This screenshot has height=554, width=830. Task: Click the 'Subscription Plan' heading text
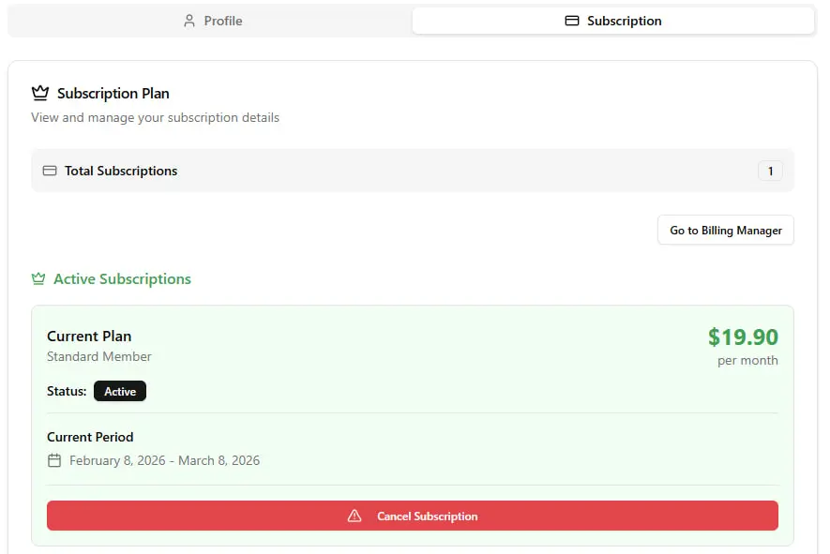[x=113, y=94]
